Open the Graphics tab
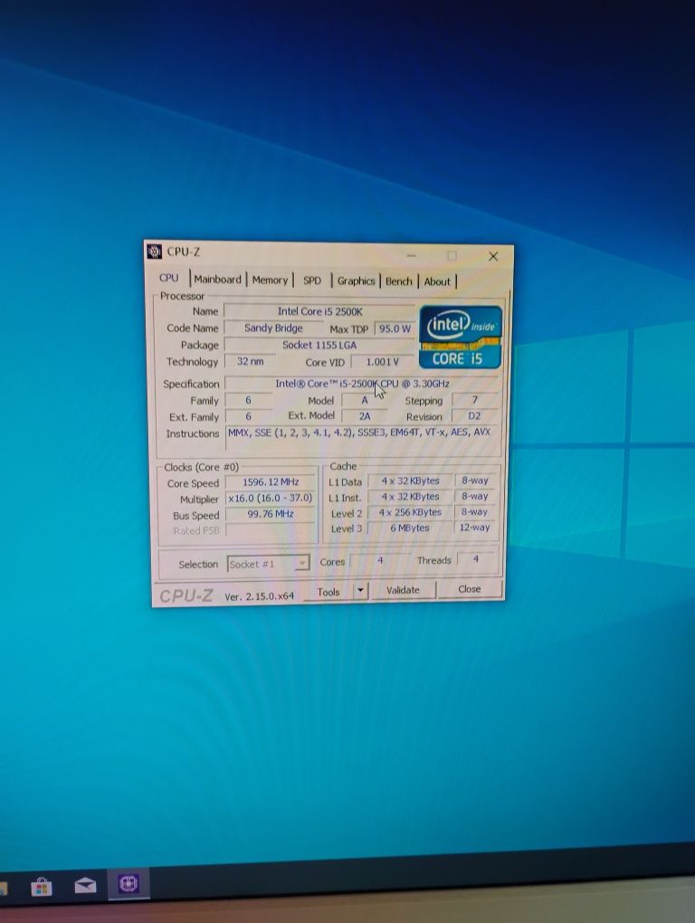The width and height of the screenshot is (695, 923). click(x=356, y=281)
